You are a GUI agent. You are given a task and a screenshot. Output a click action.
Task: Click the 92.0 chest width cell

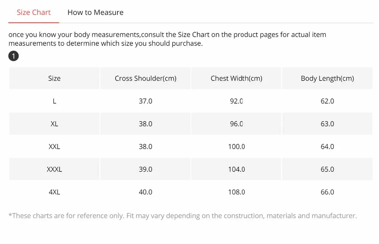(x=236, y=101)
